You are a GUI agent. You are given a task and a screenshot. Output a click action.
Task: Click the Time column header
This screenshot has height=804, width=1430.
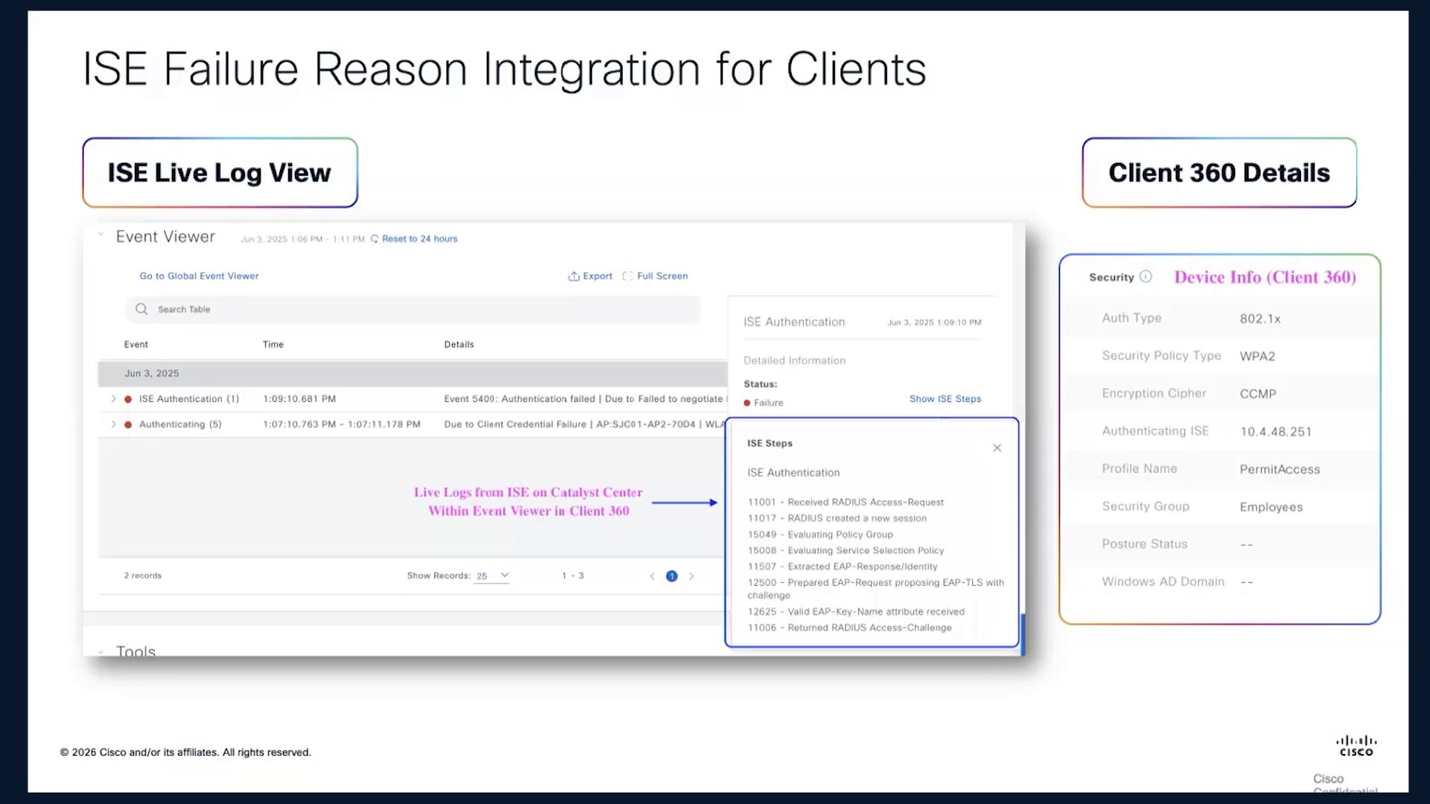tap(273, 345)
